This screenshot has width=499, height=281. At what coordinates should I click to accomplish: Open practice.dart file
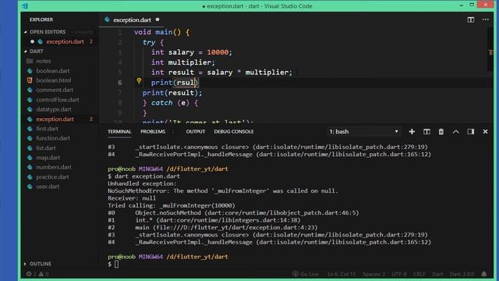[52, 177]
